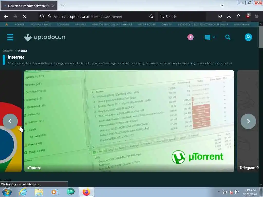Viewport: 263px width, 197px height.
Task: Show hidden system tray icons
Action: 218,192
